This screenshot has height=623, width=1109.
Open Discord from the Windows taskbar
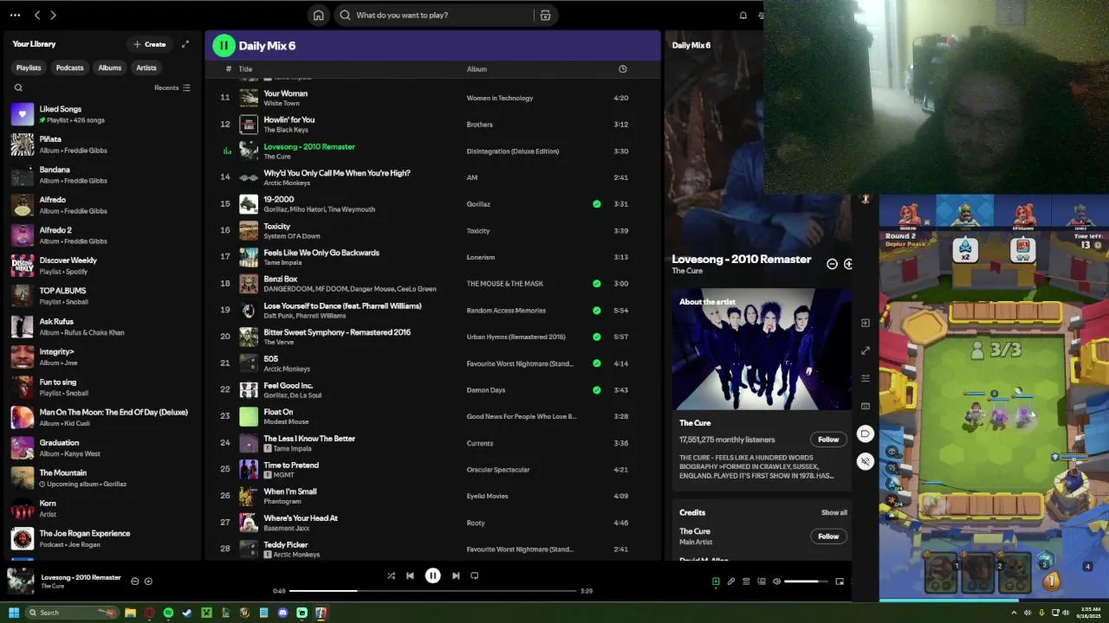coord(282,613)
